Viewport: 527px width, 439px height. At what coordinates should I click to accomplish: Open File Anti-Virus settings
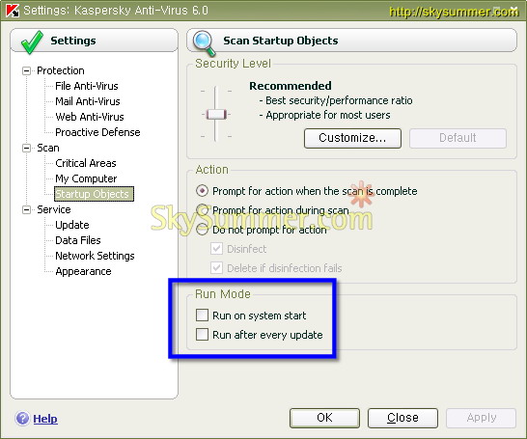click(x=87, y=86)
